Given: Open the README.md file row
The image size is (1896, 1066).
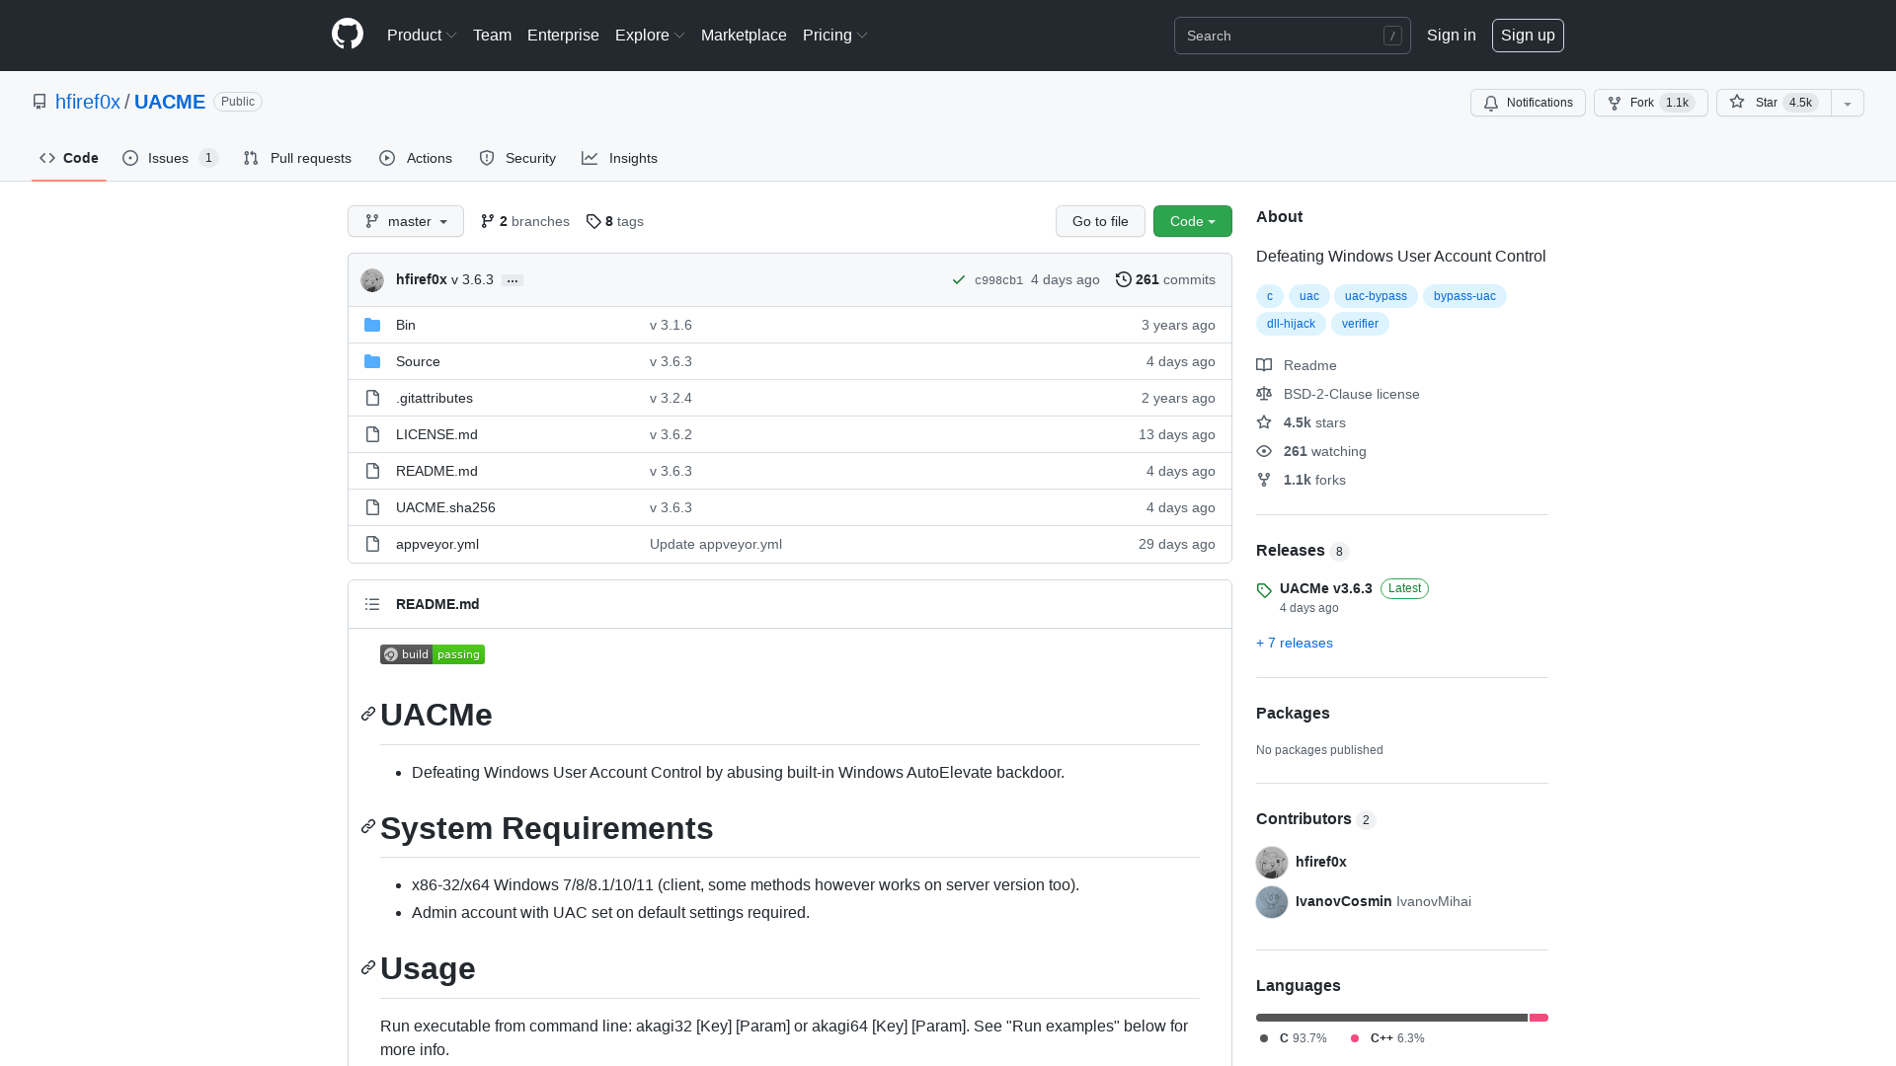Looking at the screenshot, I should click(x=790, y=471).
